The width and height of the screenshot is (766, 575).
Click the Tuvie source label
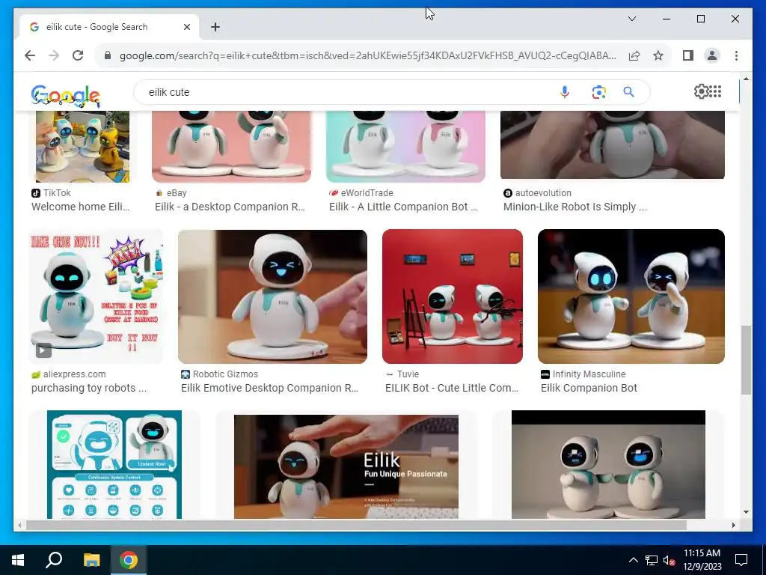(x=408, y=374)
